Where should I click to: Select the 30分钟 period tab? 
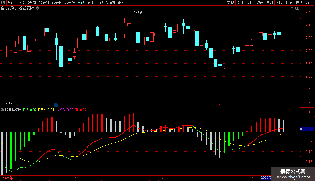(x=57, y=3)
